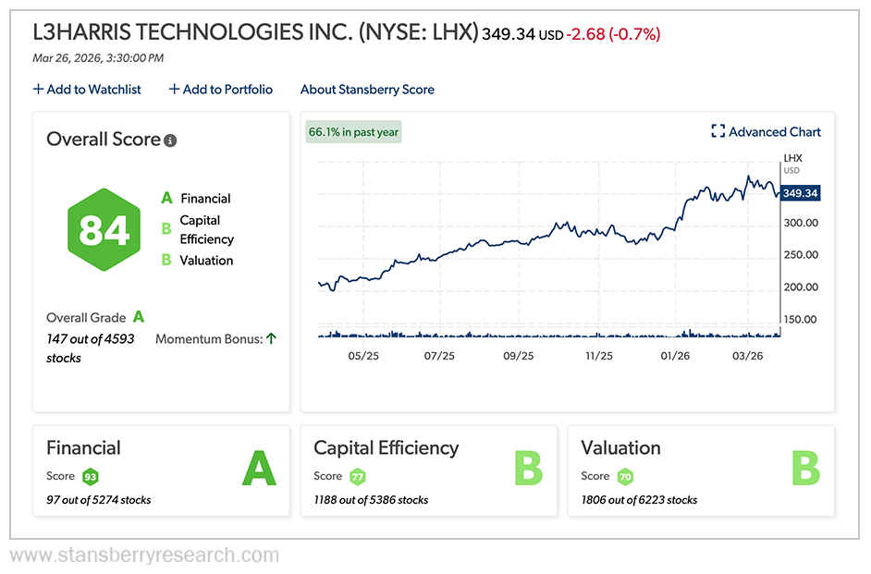This screenshot has height=574, width=871.
Task: Click the large Financial grade A letter
Action: (x=259, y=469)
